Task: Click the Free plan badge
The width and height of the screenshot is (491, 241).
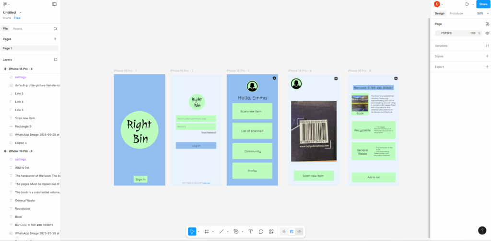Action: 17,18
